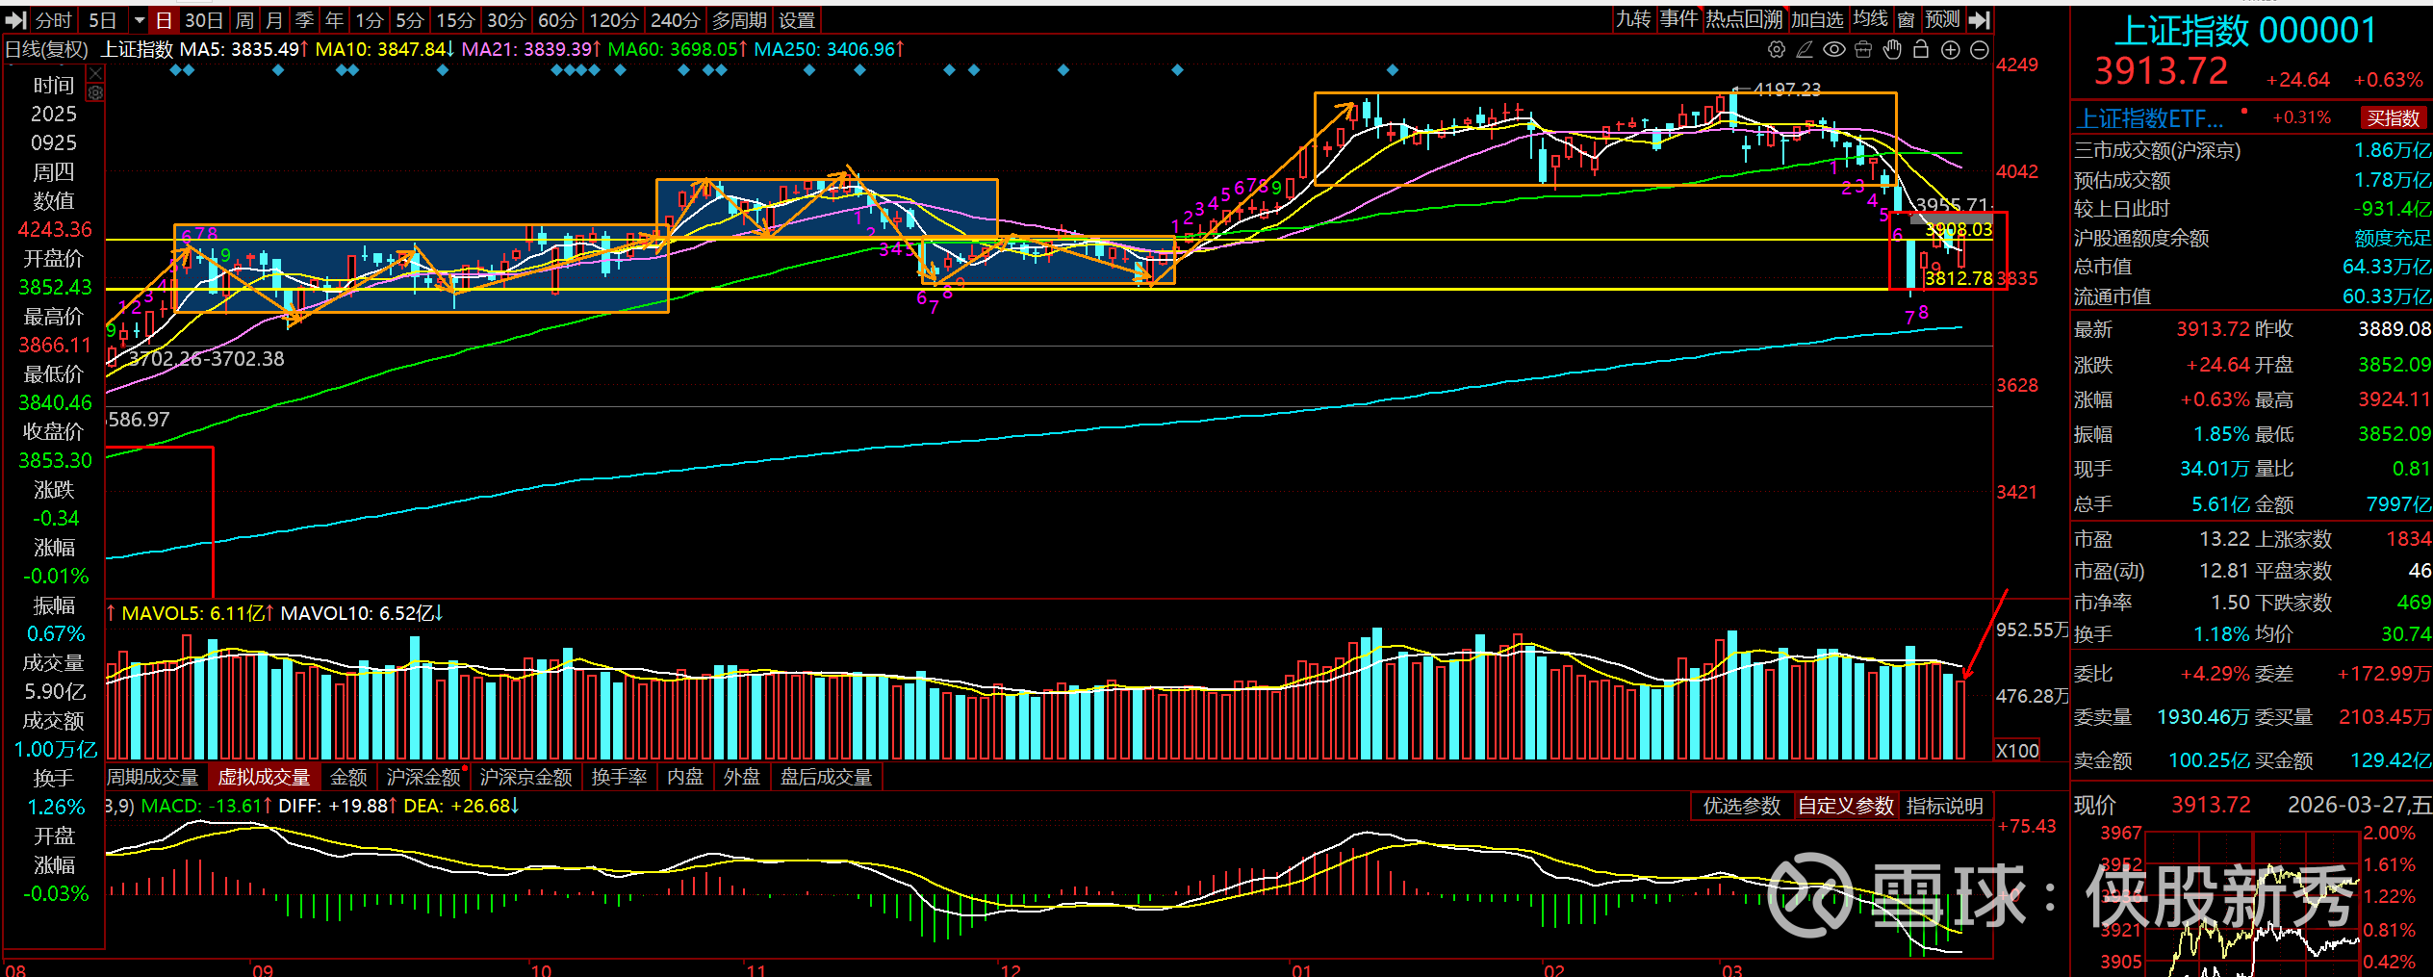
Task: Expand the period dropdown arrow after 5日
Action: (x=139, y=20)
